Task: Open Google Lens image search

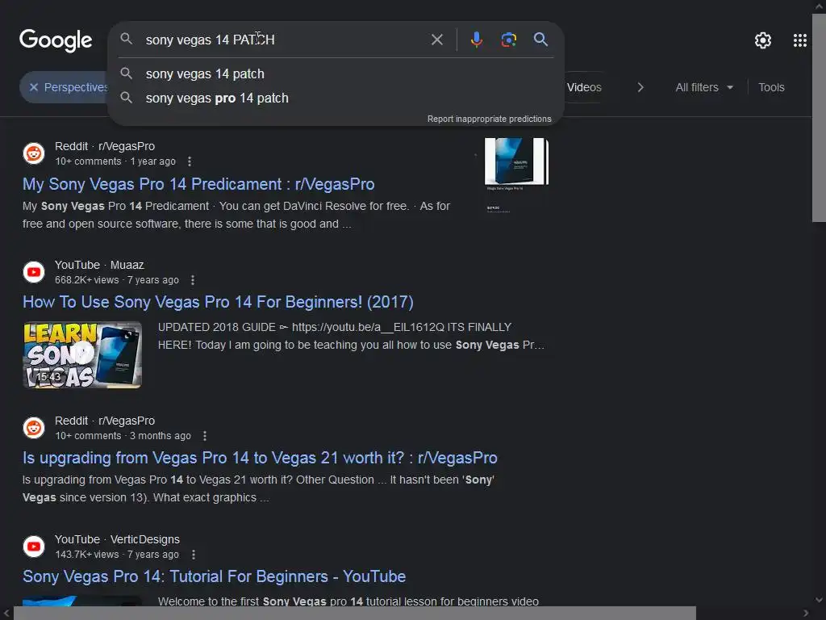Action: [x=508, y=40]
